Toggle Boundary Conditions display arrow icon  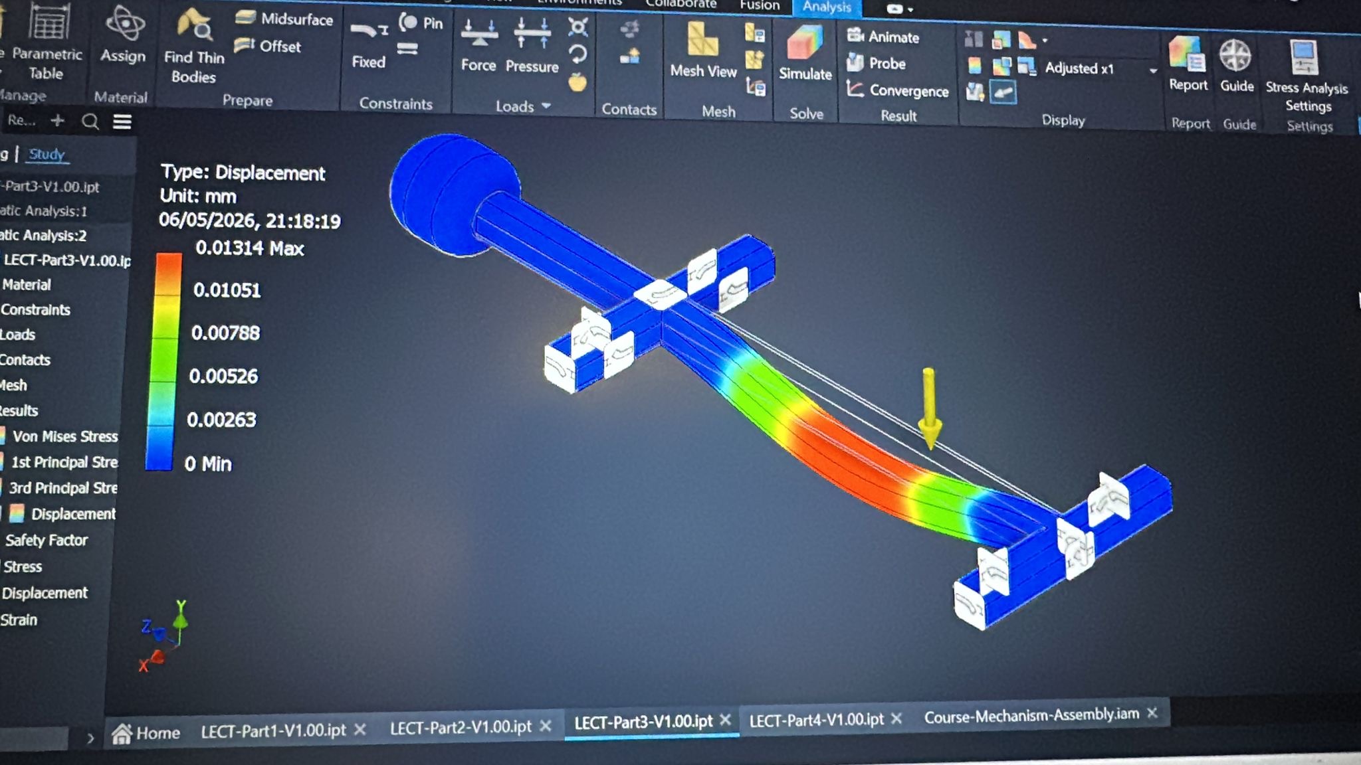pos(1003,92)
